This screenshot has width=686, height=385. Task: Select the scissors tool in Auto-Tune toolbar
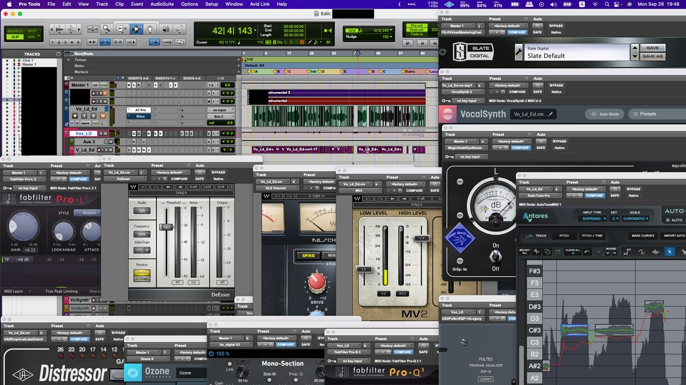[x=537, y=252]
